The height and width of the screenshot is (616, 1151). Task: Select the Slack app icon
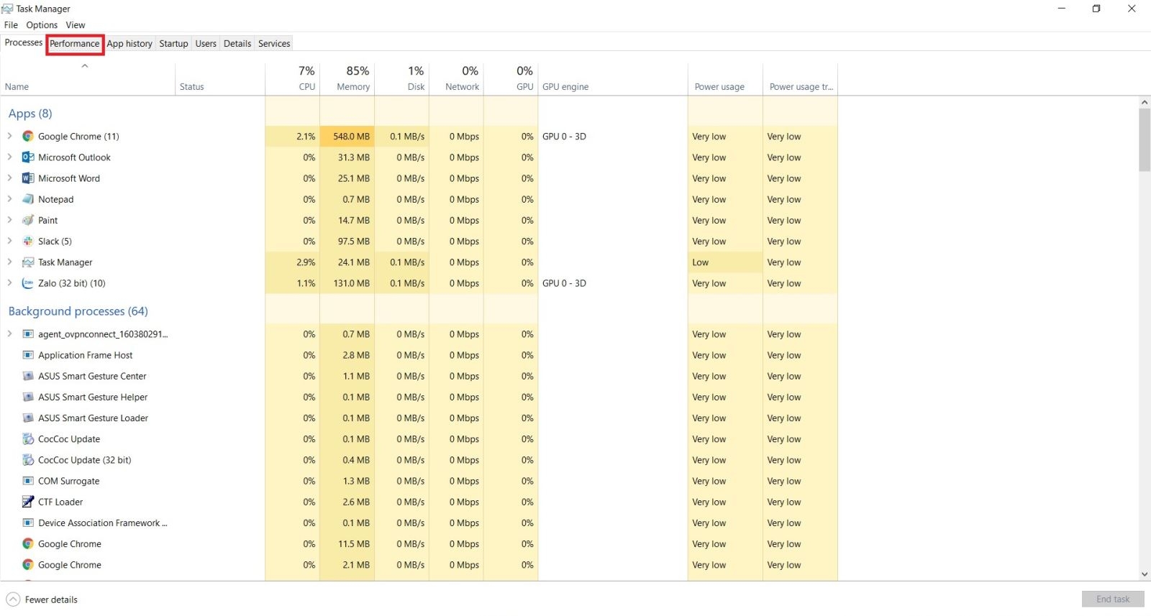28,242
